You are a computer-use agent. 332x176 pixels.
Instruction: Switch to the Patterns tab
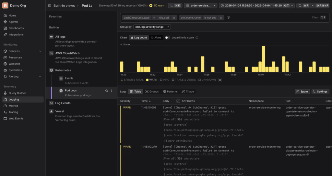click(x=170, y=92)
